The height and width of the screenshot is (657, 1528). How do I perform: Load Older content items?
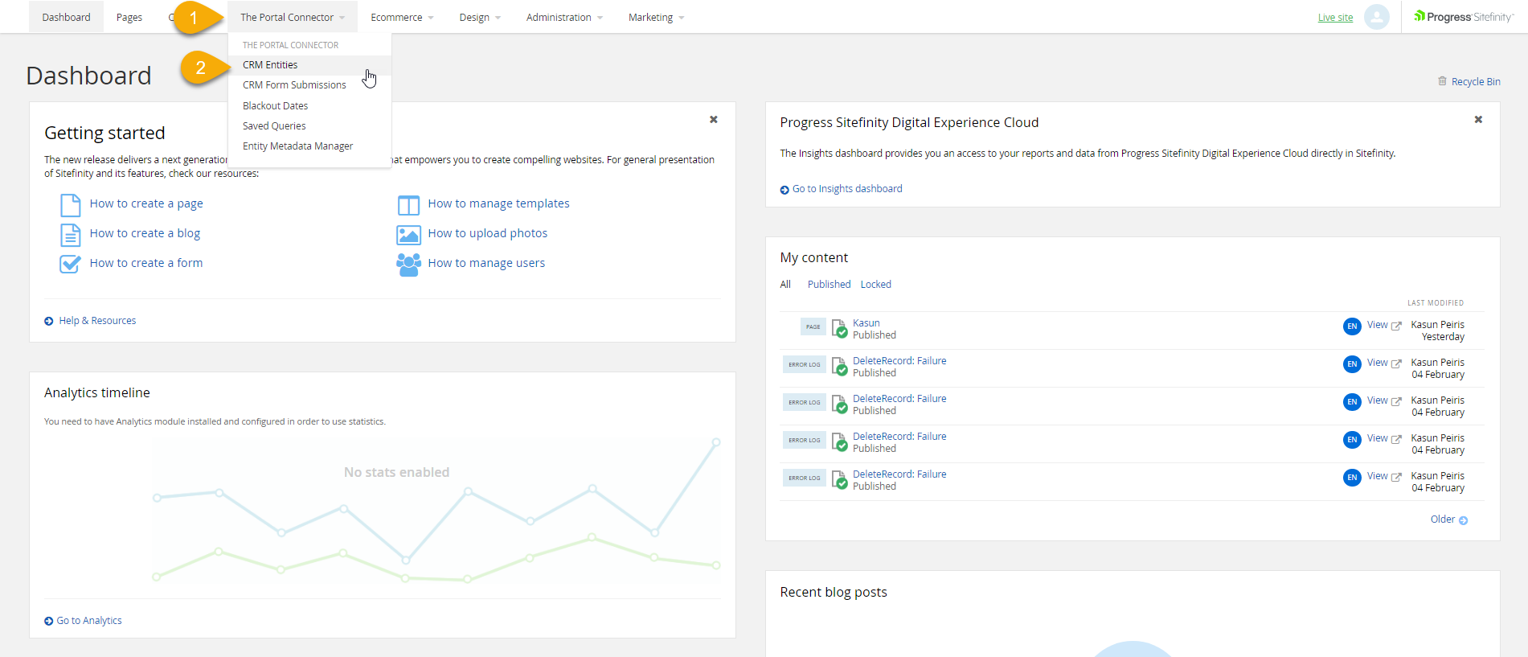(1443, 519)
